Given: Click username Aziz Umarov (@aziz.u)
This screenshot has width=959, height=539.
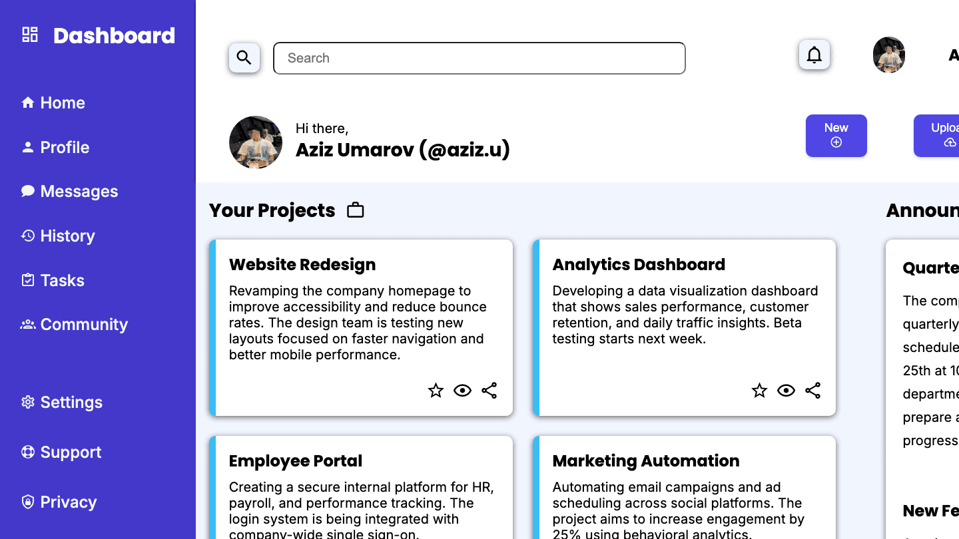Looking at the screenshot, I should 403,150.
